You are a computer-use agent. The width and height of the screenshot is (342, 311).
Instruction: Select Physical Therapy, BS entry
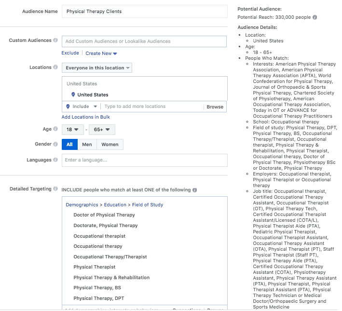click(x=97, y=288)
